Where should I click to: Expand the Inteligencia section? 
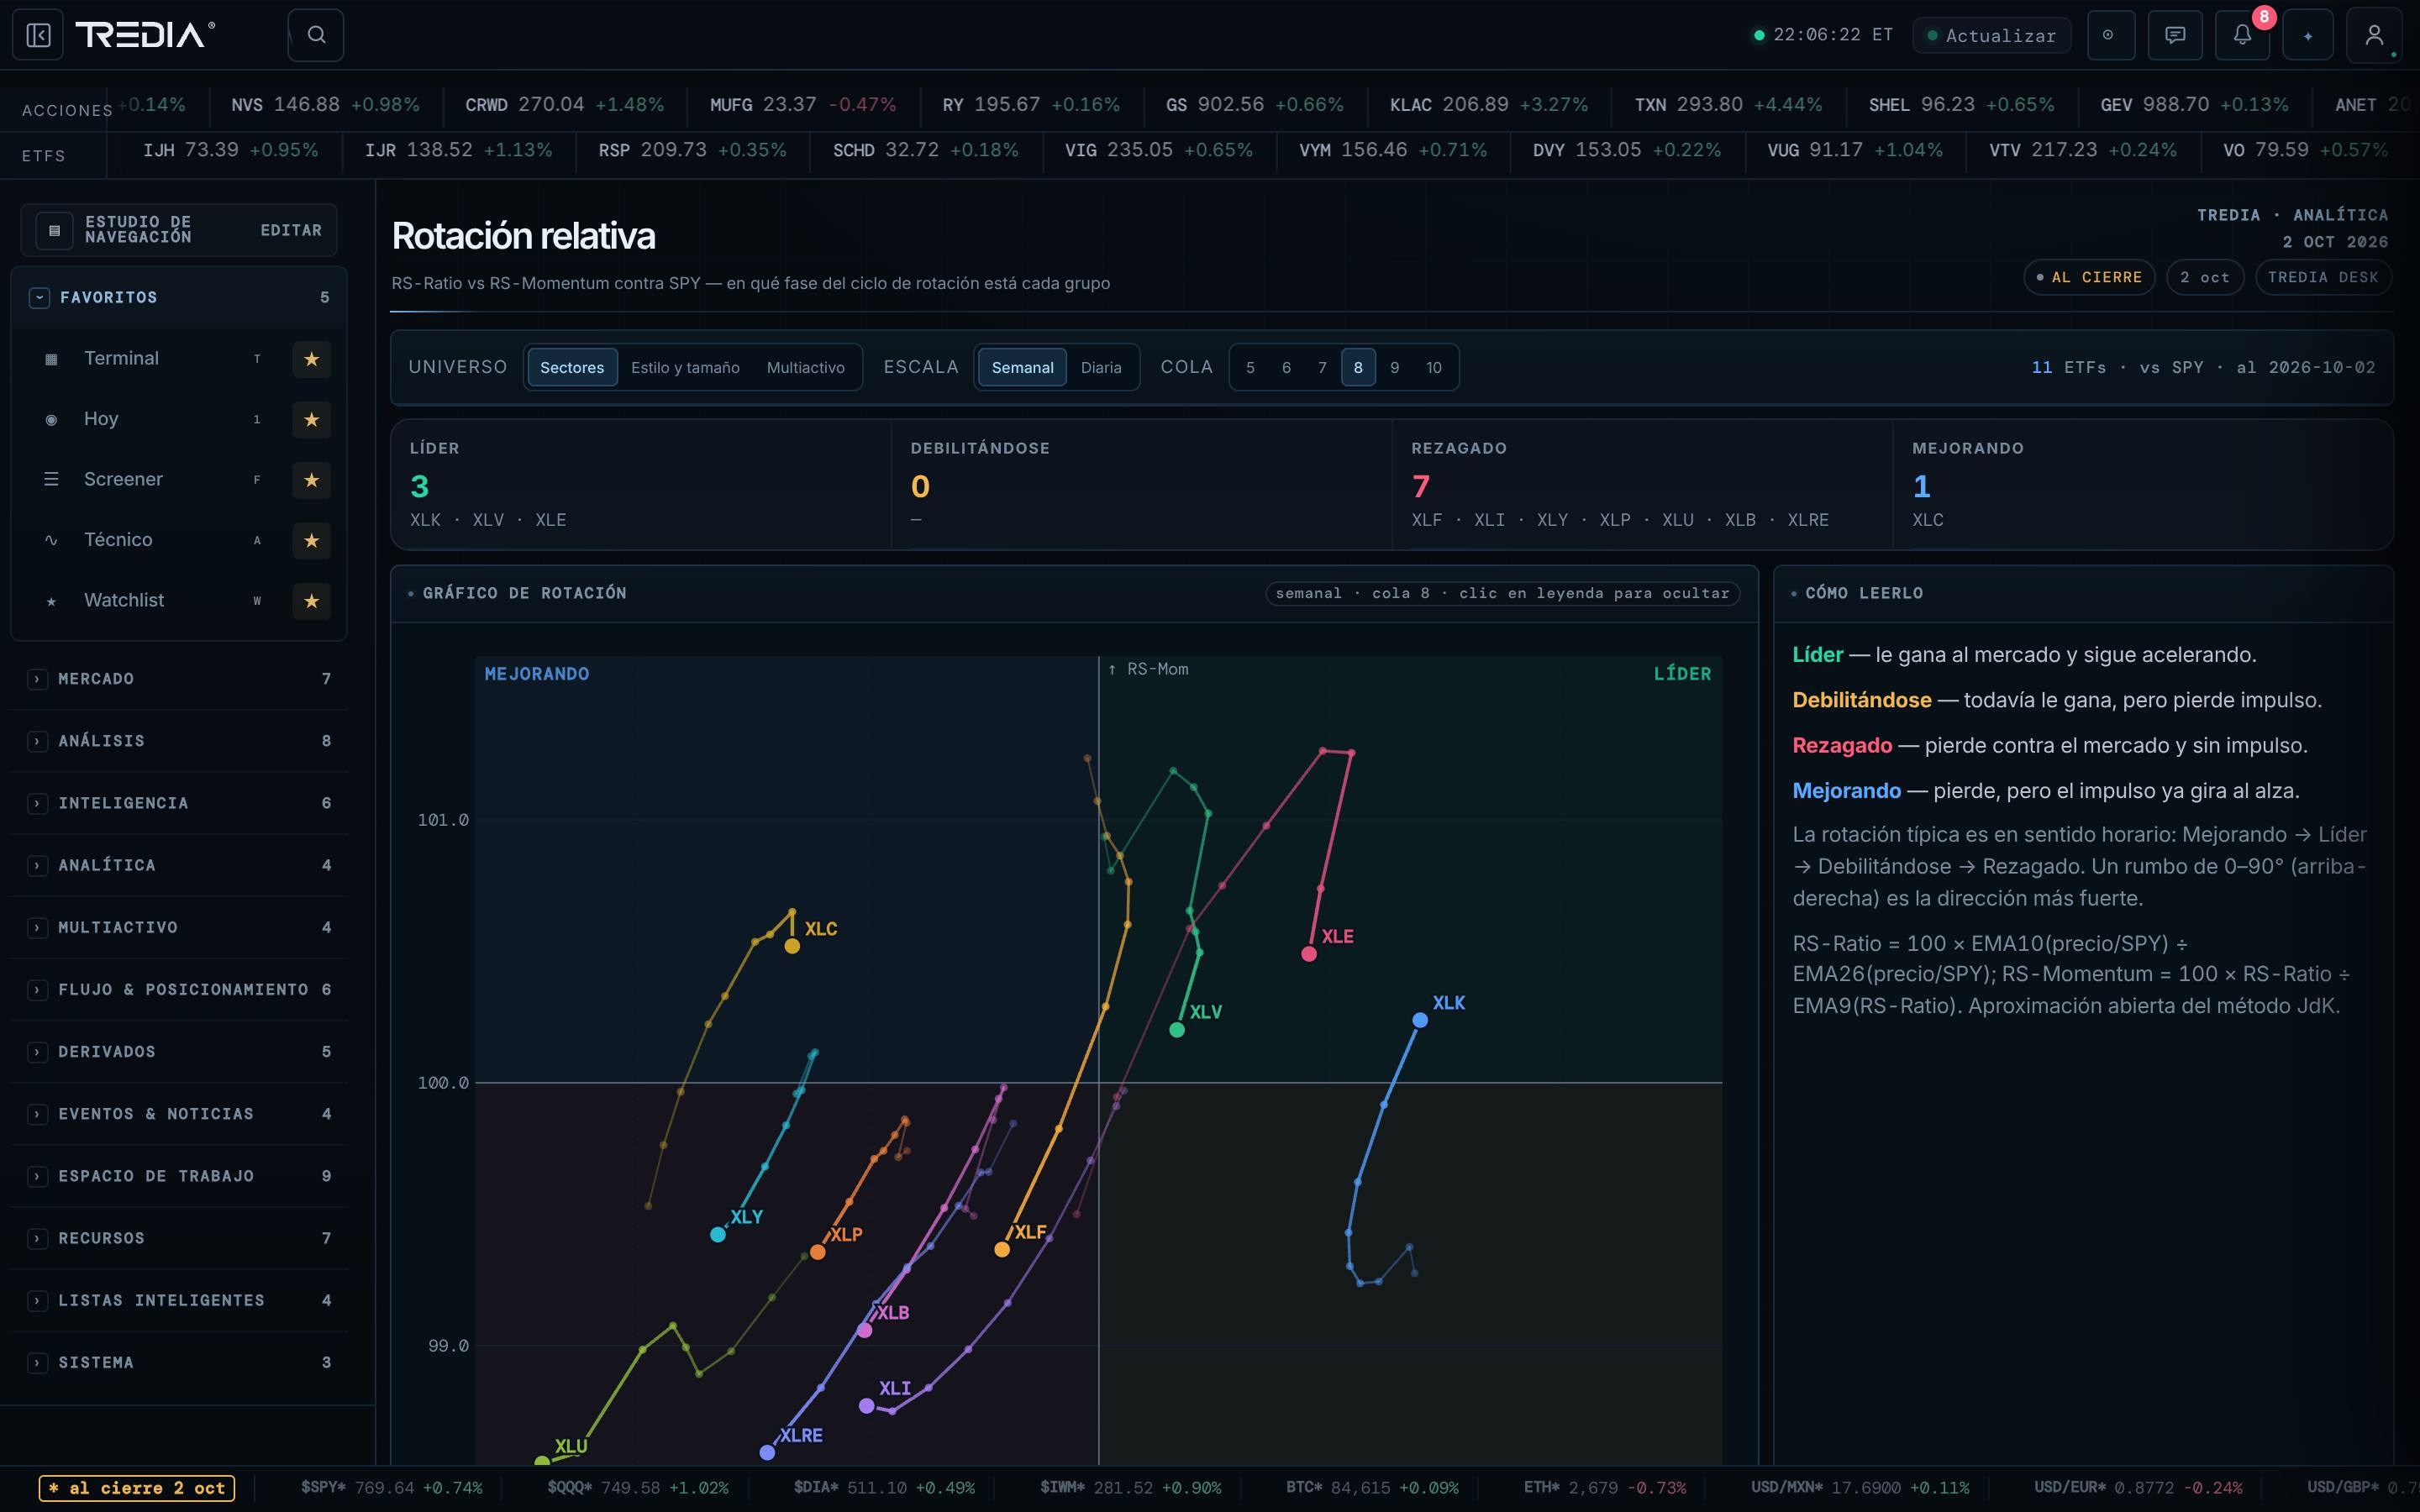178,803
